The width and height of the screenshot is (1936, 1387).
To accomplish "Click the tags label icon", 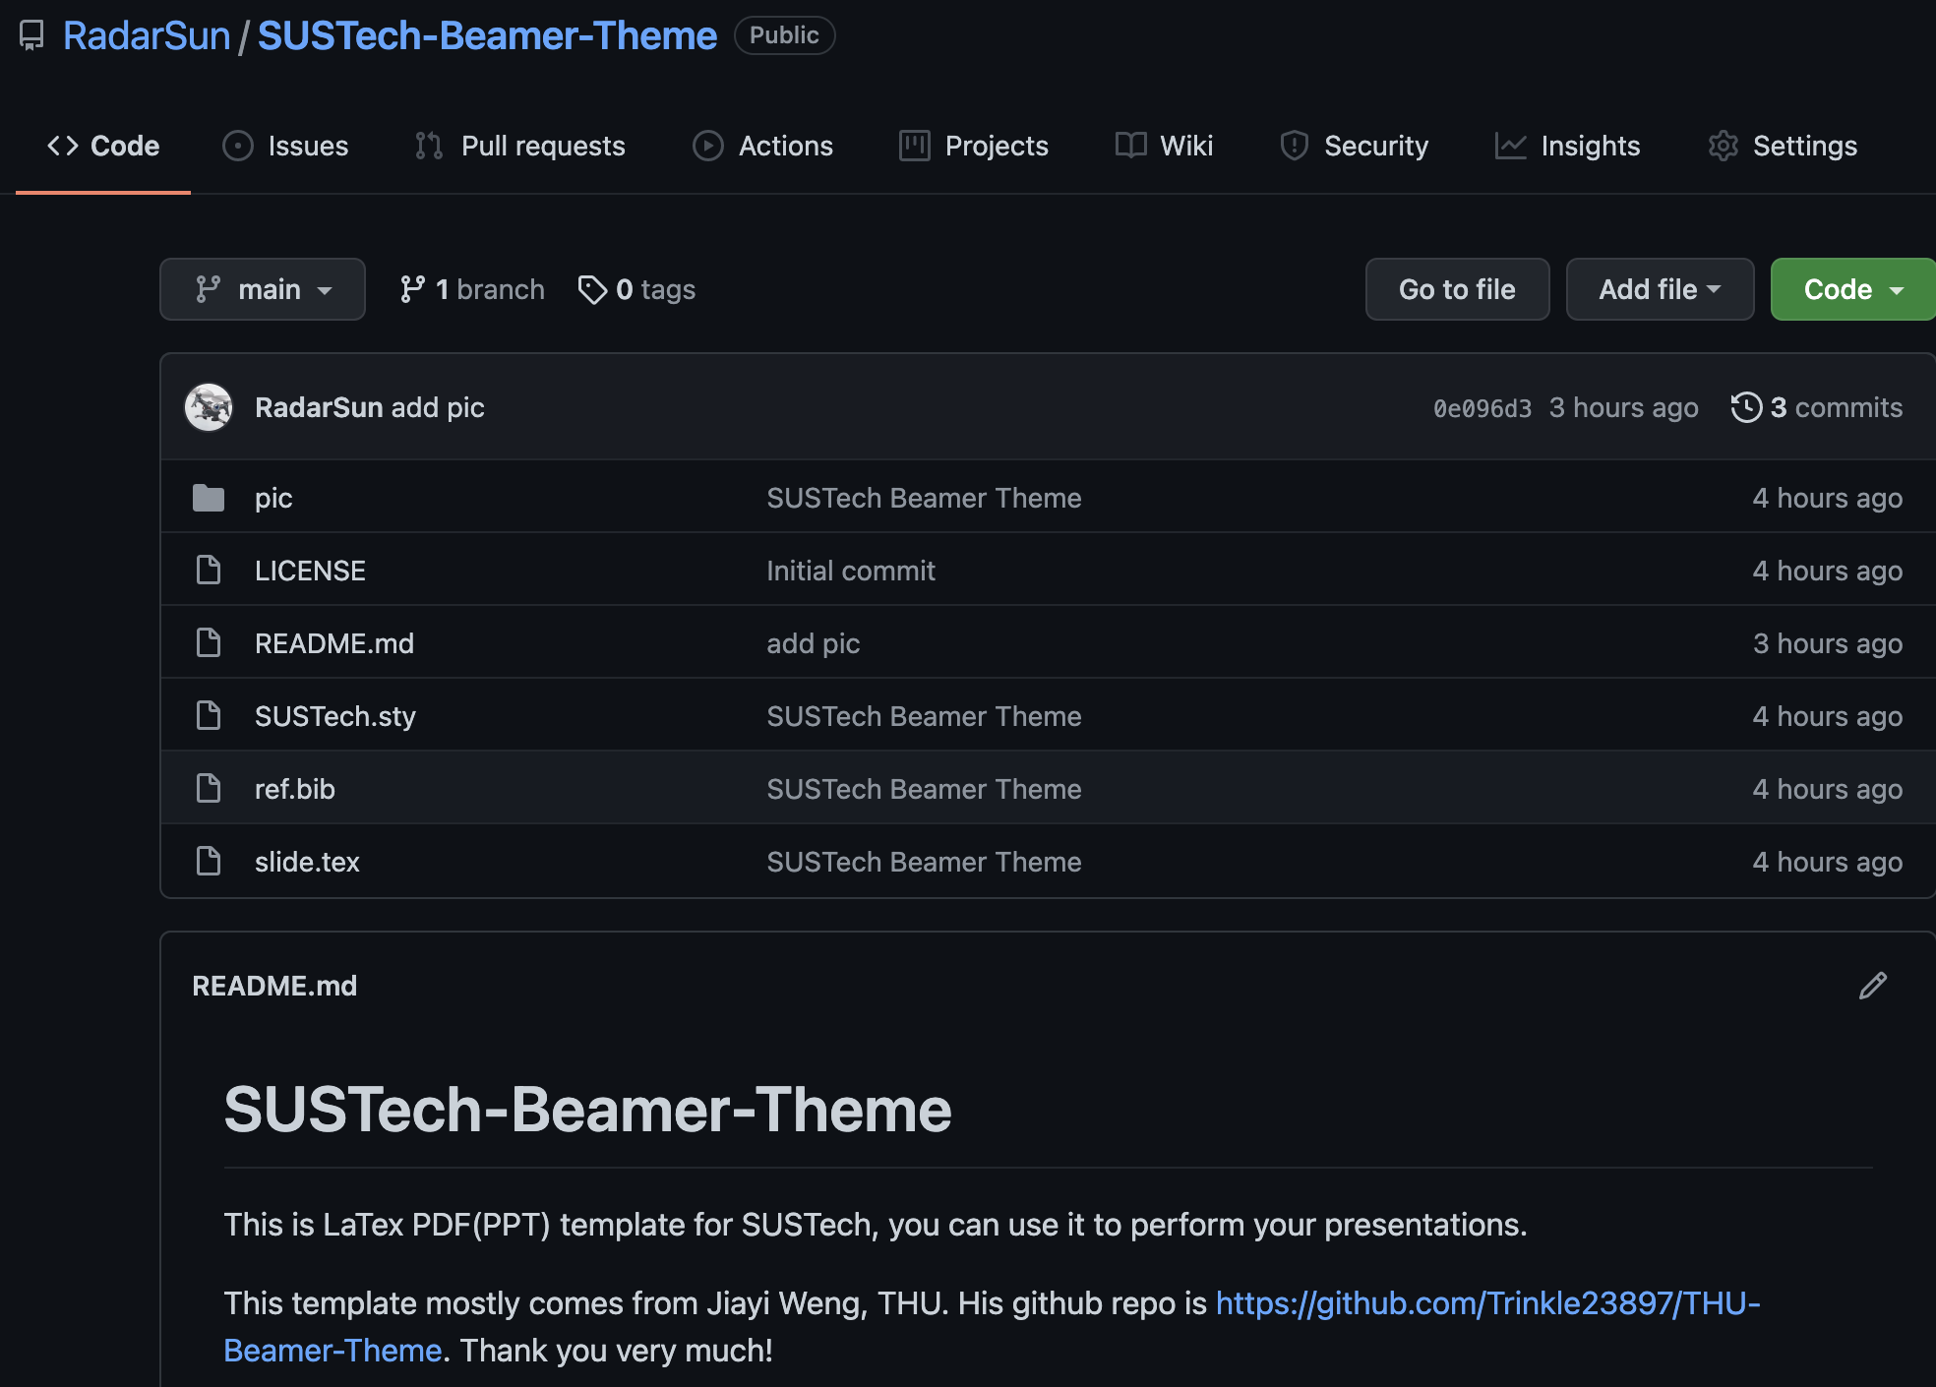I will [592, 289].
